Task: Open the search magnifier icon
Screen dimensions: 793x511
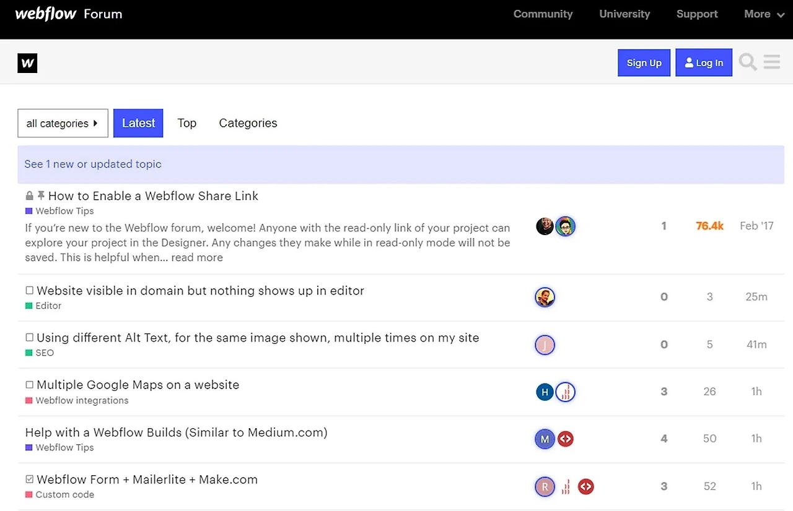Action: click(748, 62)
